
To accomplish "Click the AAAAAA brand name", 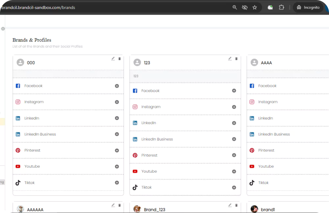I will point(35,210).
